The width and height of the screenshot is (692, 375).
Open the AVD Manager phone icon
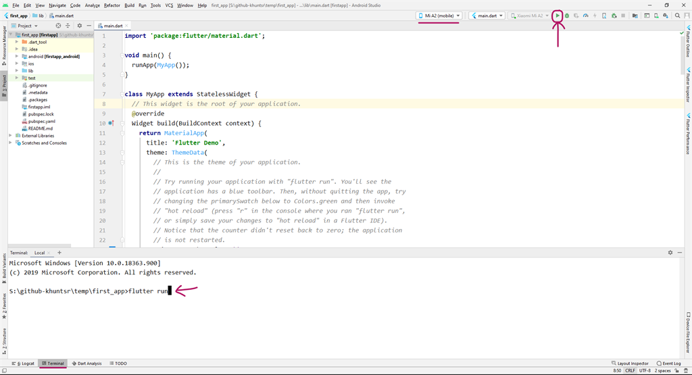[x=656, y=16]
